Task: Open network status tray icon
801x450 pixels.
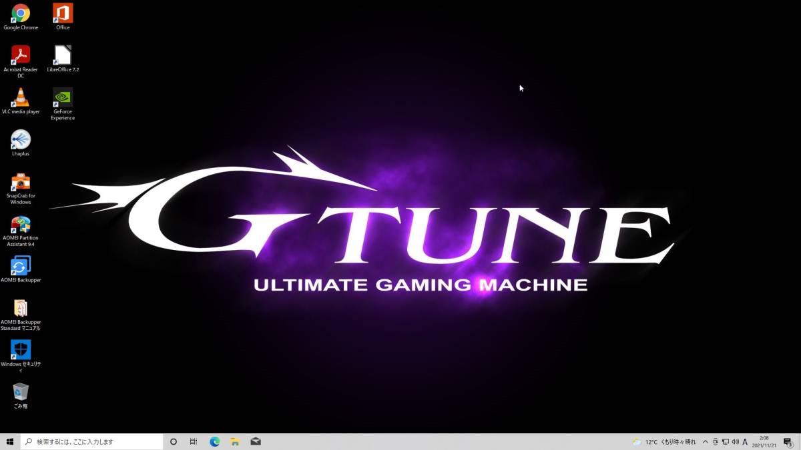Action: tap(725, 441)
